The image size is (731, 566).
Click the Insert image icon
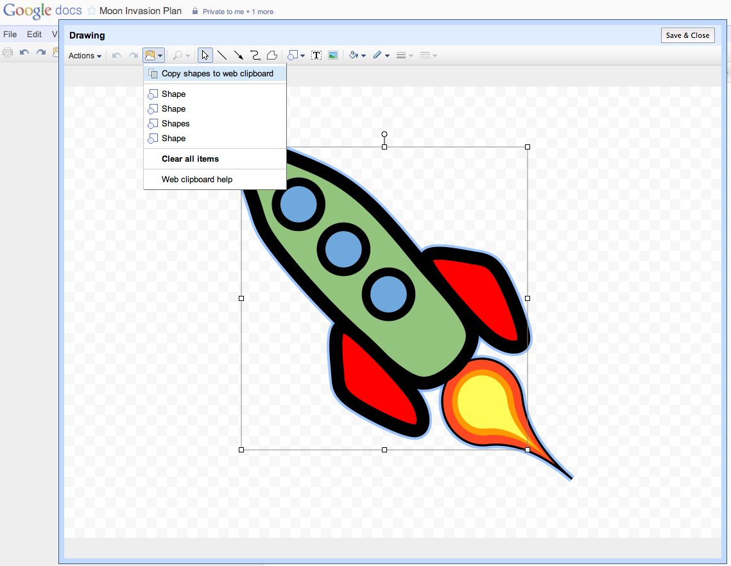pos(332,55)
